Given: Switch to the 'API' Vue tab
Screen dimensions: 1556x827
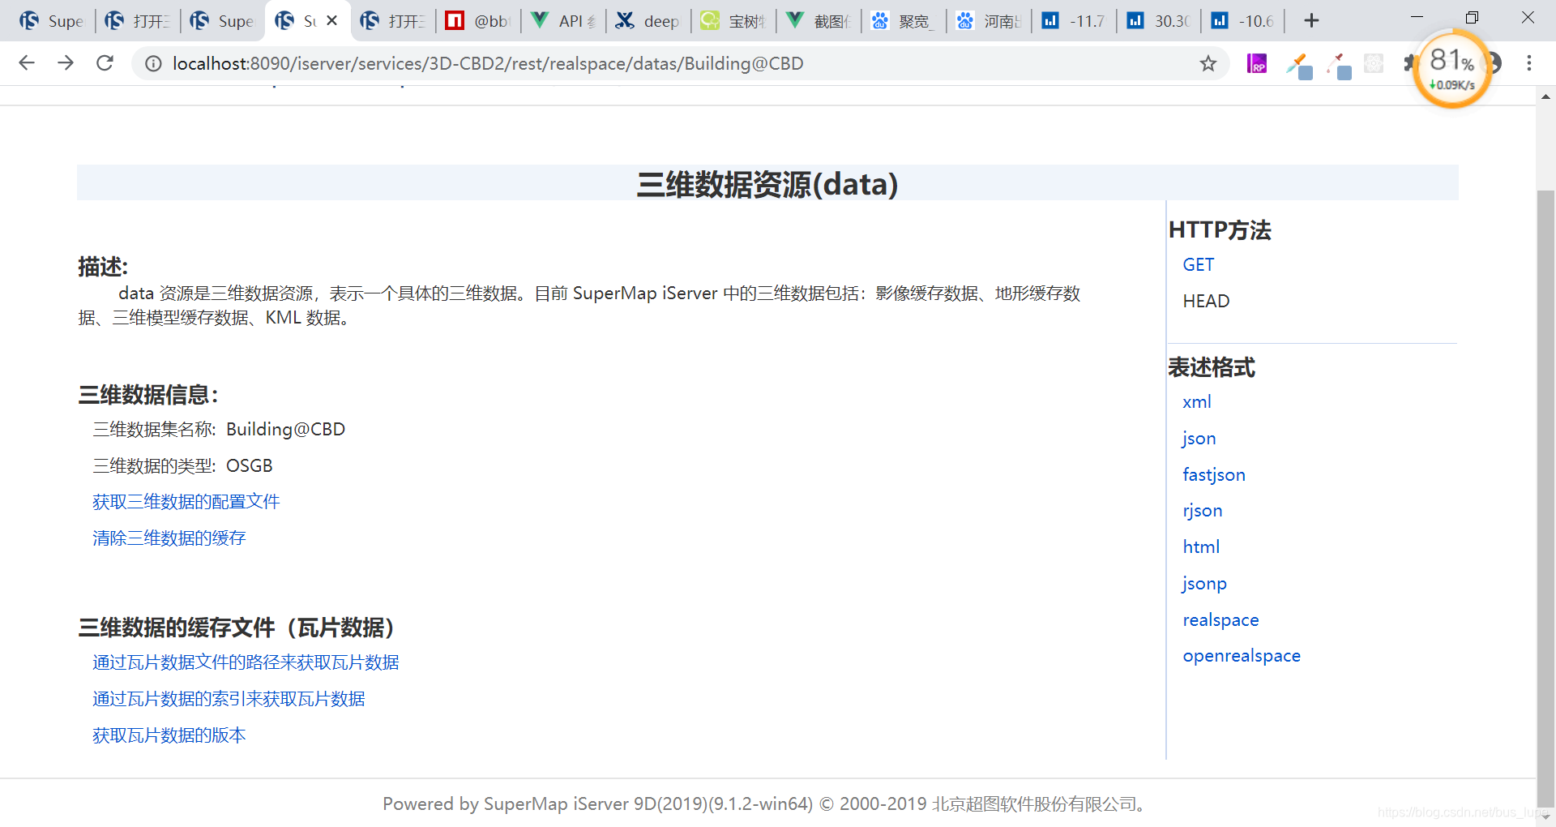Looking at the screenshot, I should [563, 20].
